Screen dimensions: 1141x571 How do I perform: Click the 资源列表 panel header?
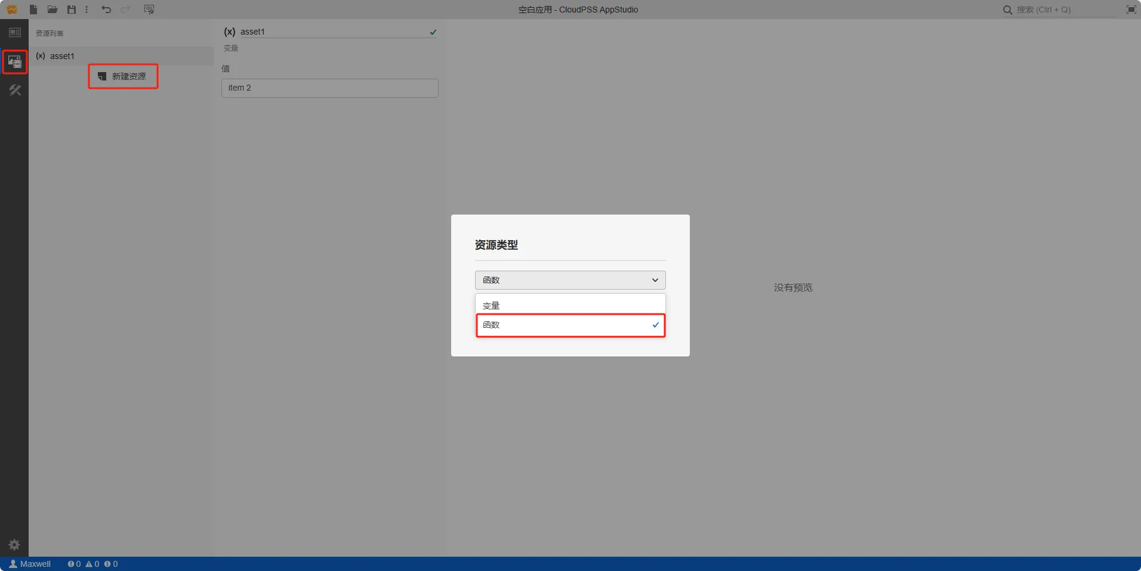point(50,33)
